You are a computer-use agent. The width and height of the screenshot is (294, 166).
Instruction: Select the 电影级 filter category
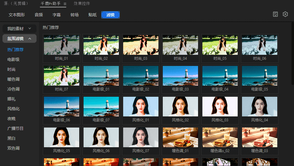click(x=14, y=59)
